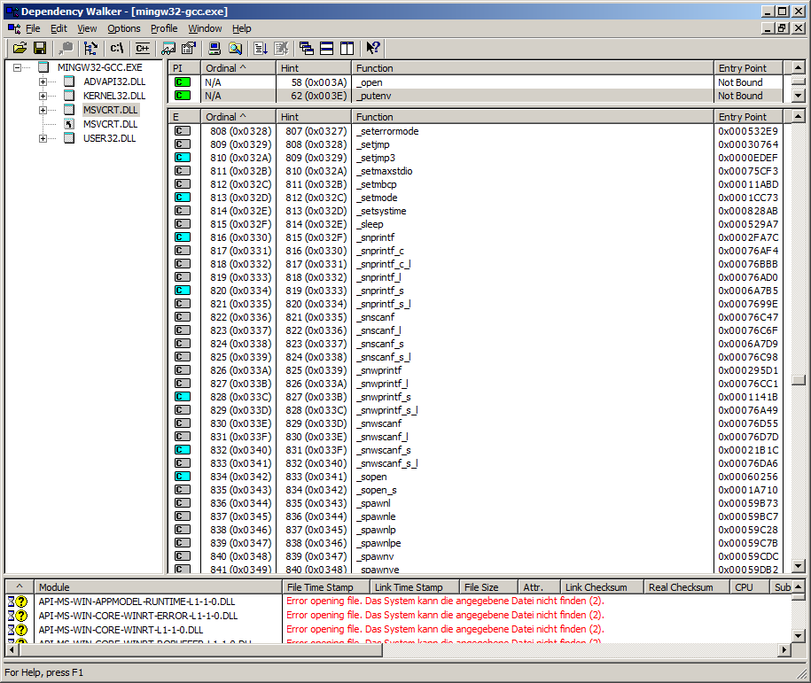
Task: Select the MINGW32-GCC.EXE root item
Action: (x=100, y=67)
